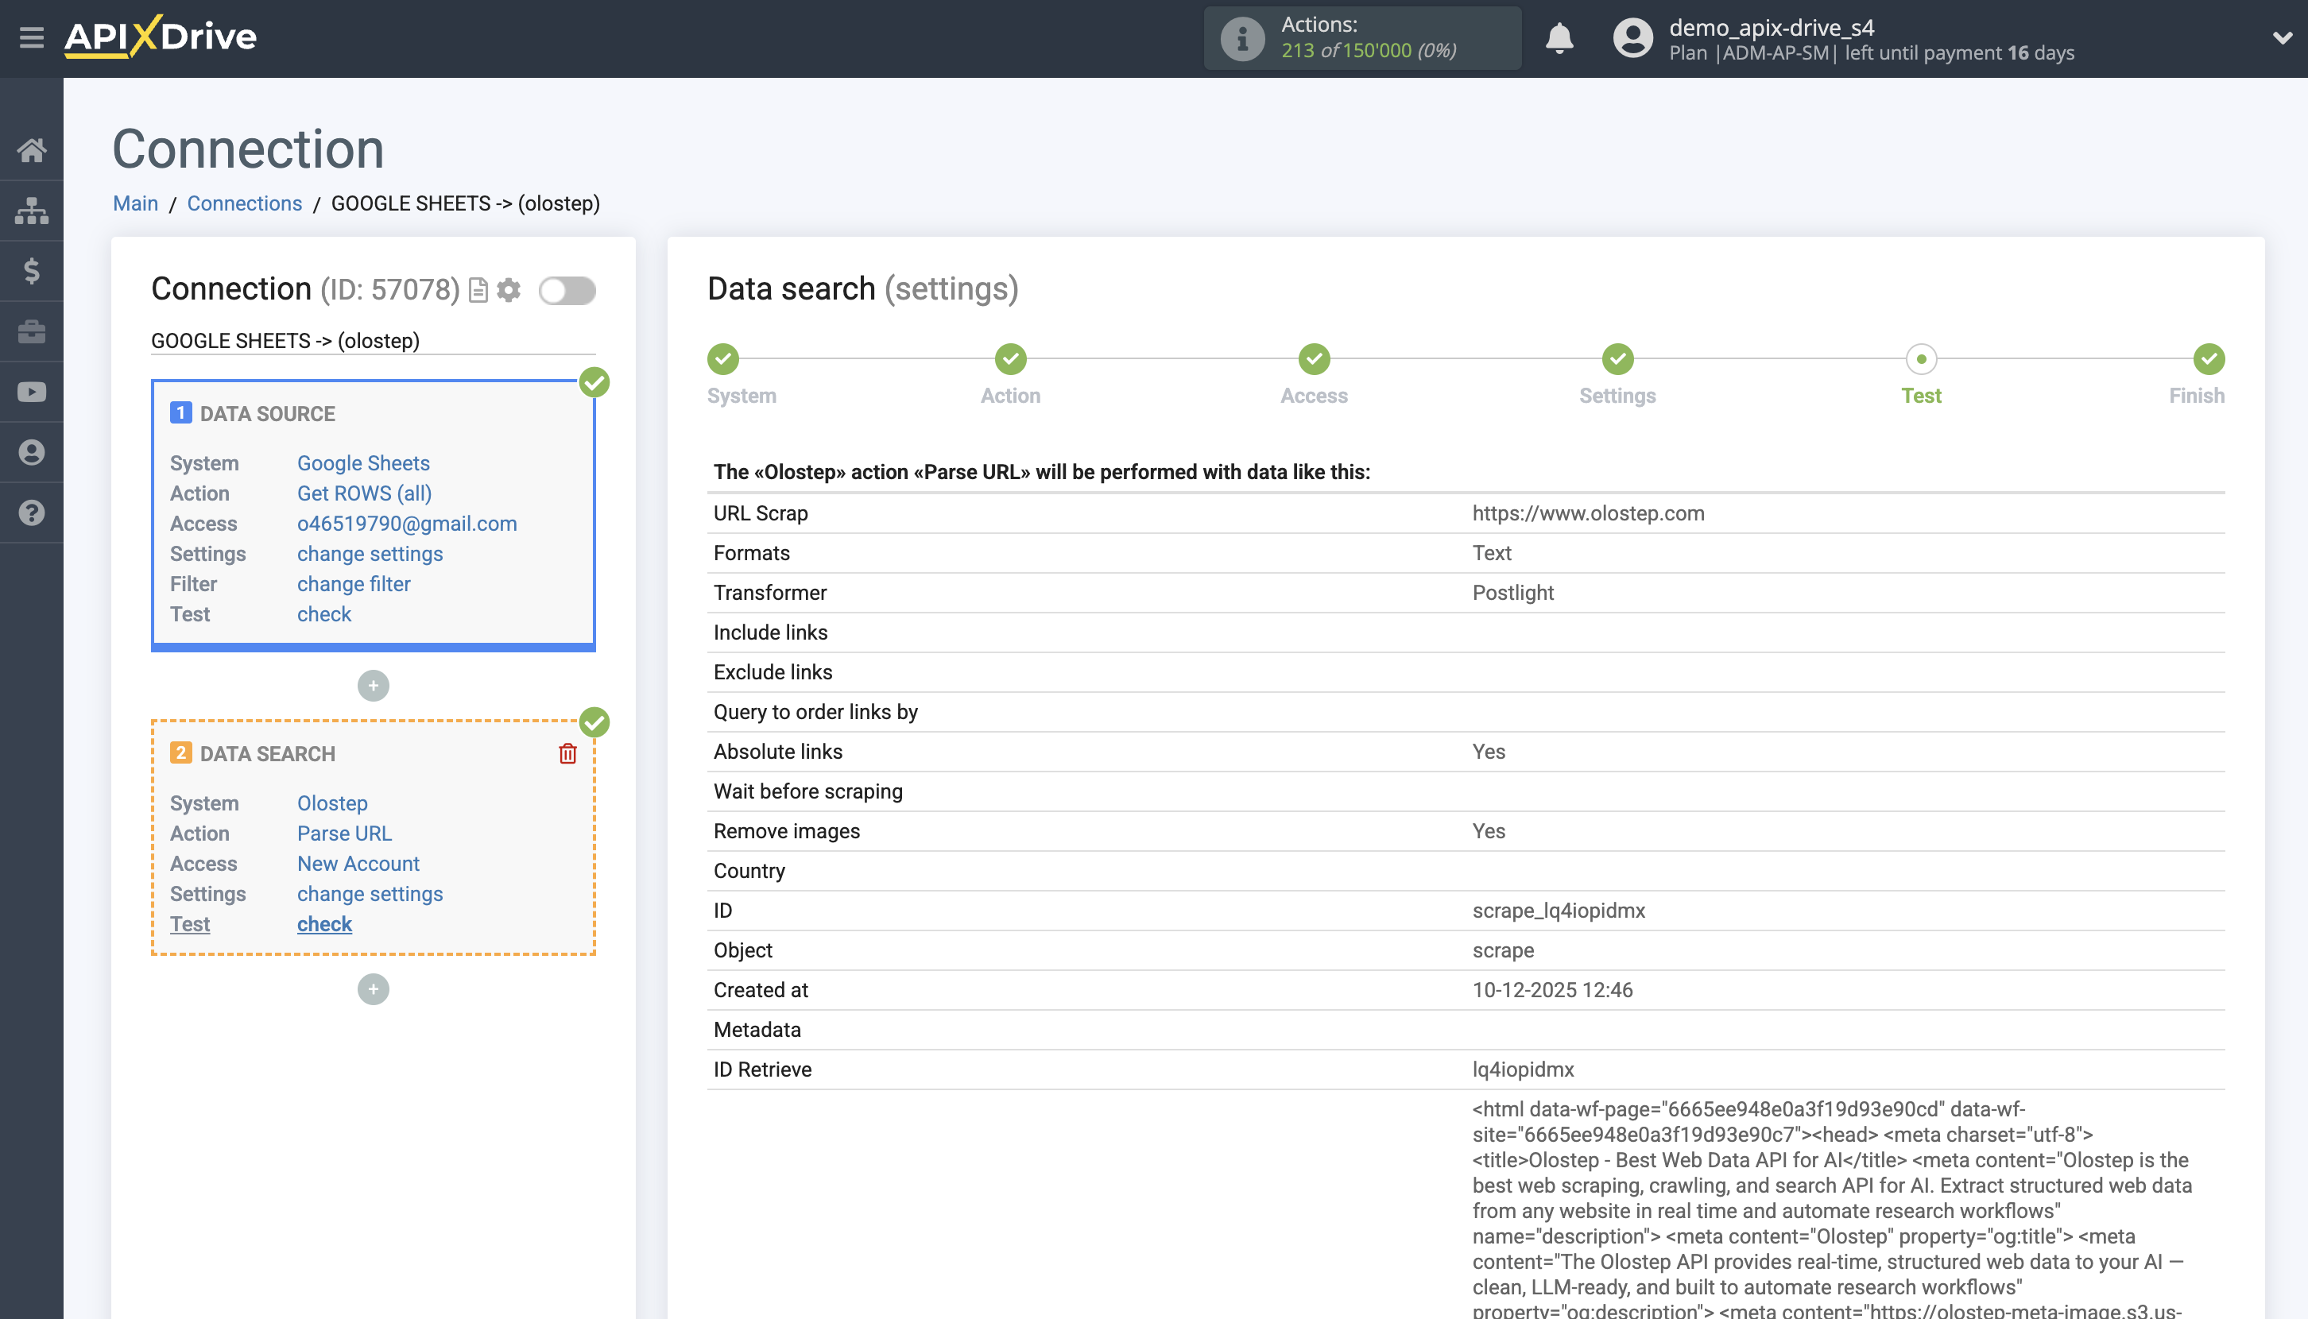Go to Main via the breadcrumb link
Screen dimensions: 2308x1319
[x=135, y=203]
